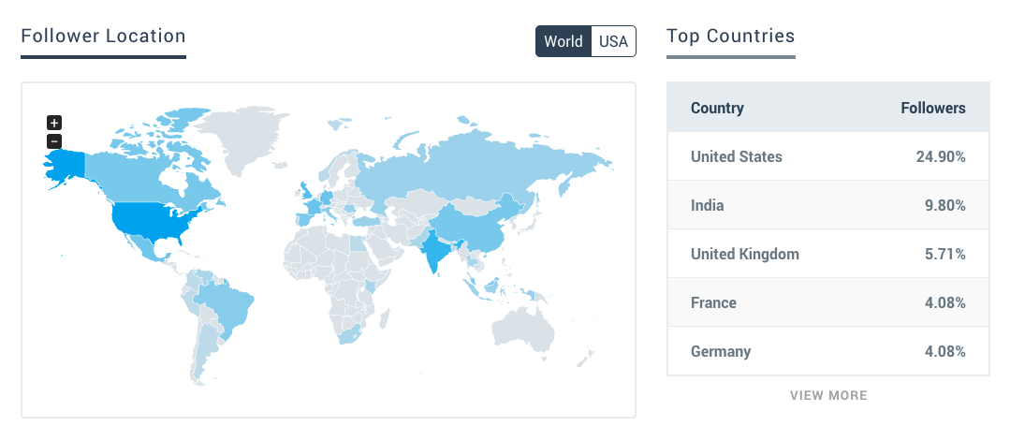Select the World map toggle
The height and width of the screenshot is (441, 1010).
(x=564, y=41)
